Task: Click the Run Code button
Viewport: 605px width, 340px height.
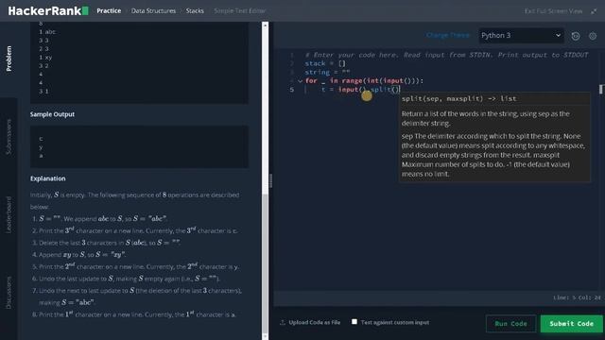Action: 510,323
